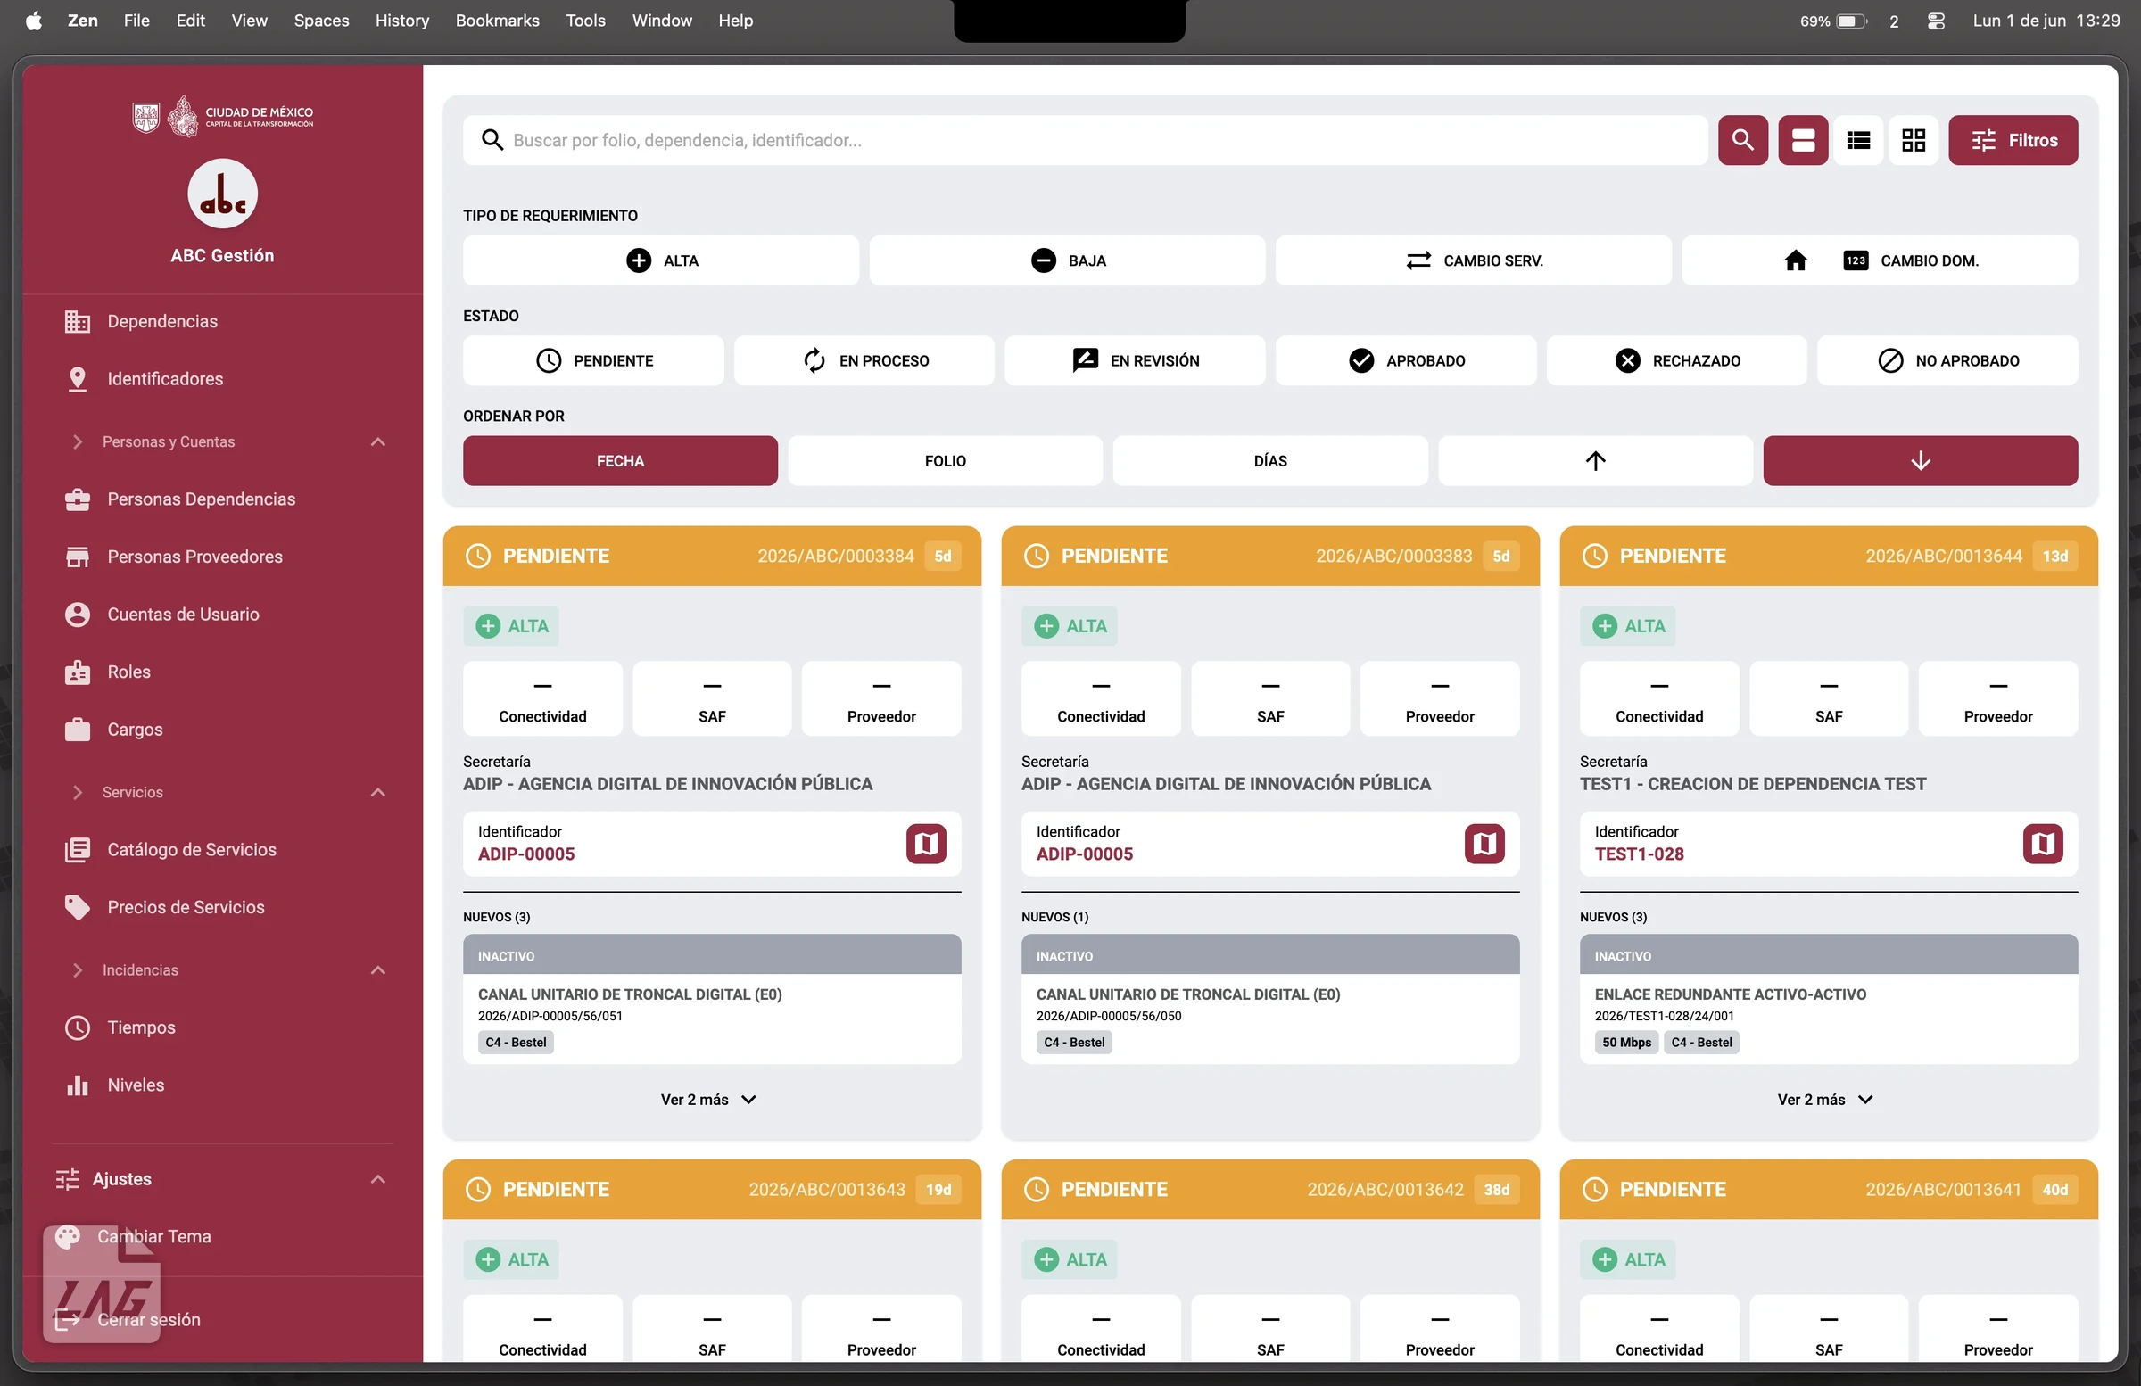The image size is (2141, 1386).
Task: Toggle the BAJA requirement type filter
Action: click(x=1067, y=260)
